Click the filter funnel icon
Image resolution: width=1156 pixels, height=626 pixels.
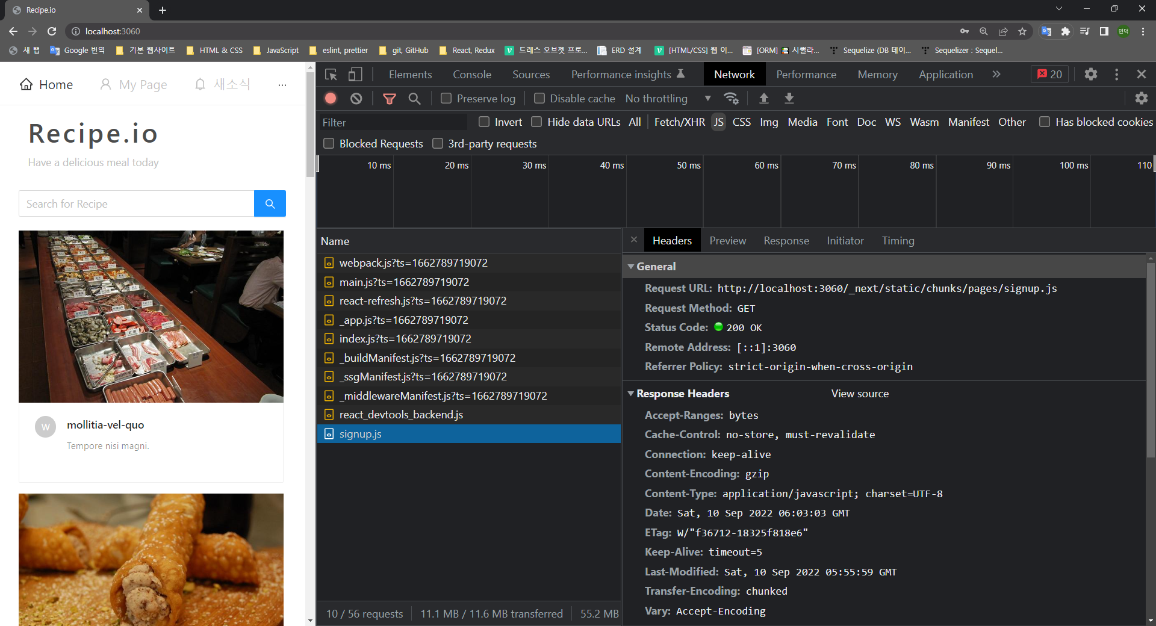click(390, 98)
